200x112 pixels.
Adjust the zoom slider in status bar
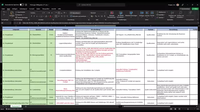pyautogui.click(x=188, y=109)
